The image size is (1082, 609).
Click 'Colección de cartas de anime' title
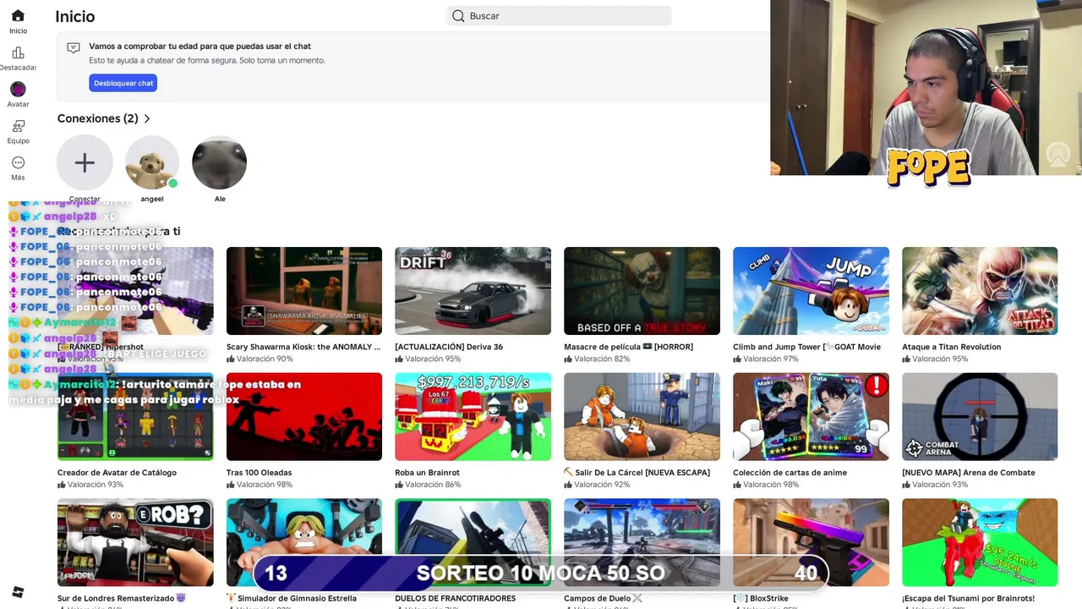coord(790,473)
